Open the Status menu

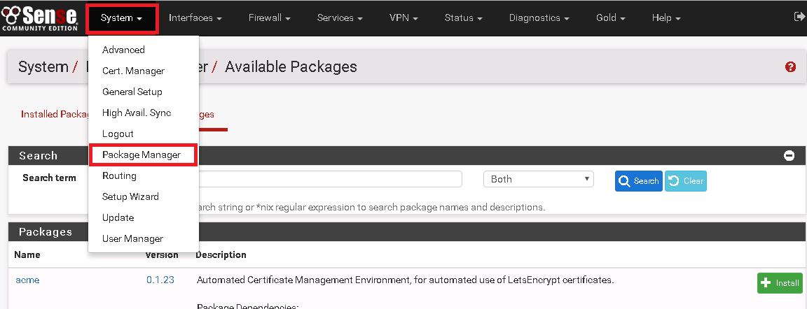463,18
